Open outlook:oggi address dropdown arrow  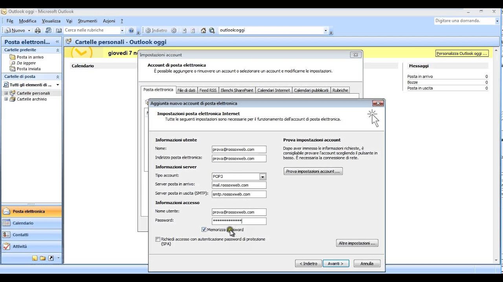click(325, 31)
